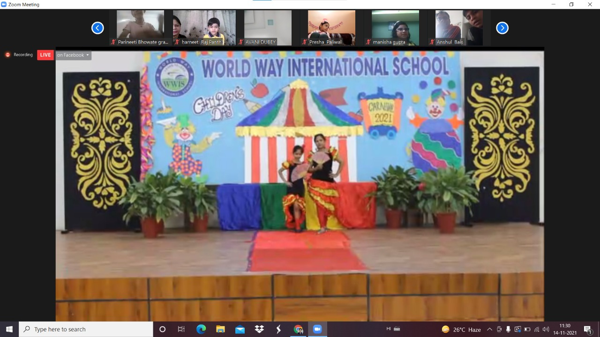
Task: Select manisha gupta video thumbnail
Action: pos(395,28)
